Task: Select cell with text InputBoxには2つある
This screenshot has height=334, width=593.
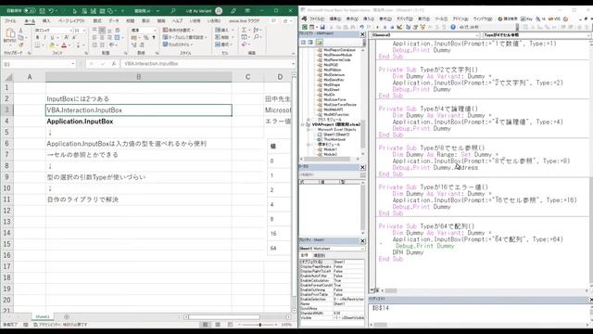Action: pos(138,99)
